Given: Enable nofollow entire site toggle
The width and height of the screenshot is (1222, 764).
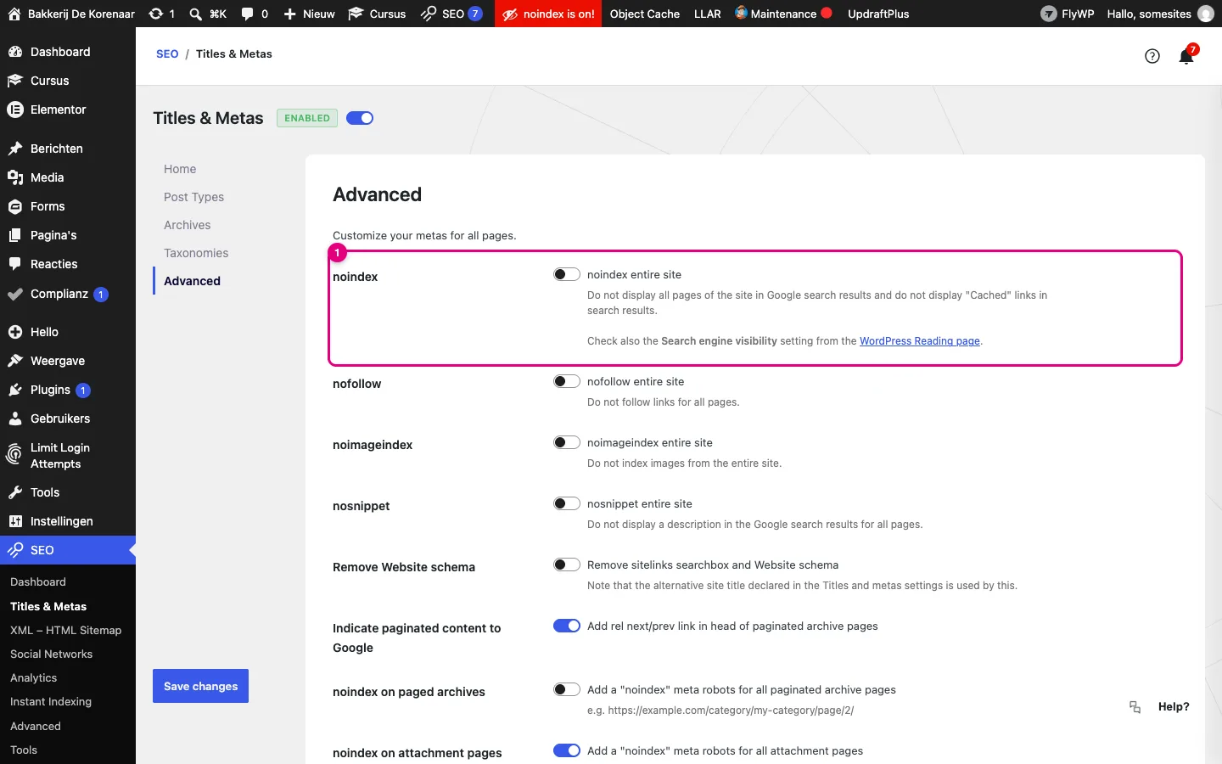Looking at the screenshot, I should click(567, 381).
